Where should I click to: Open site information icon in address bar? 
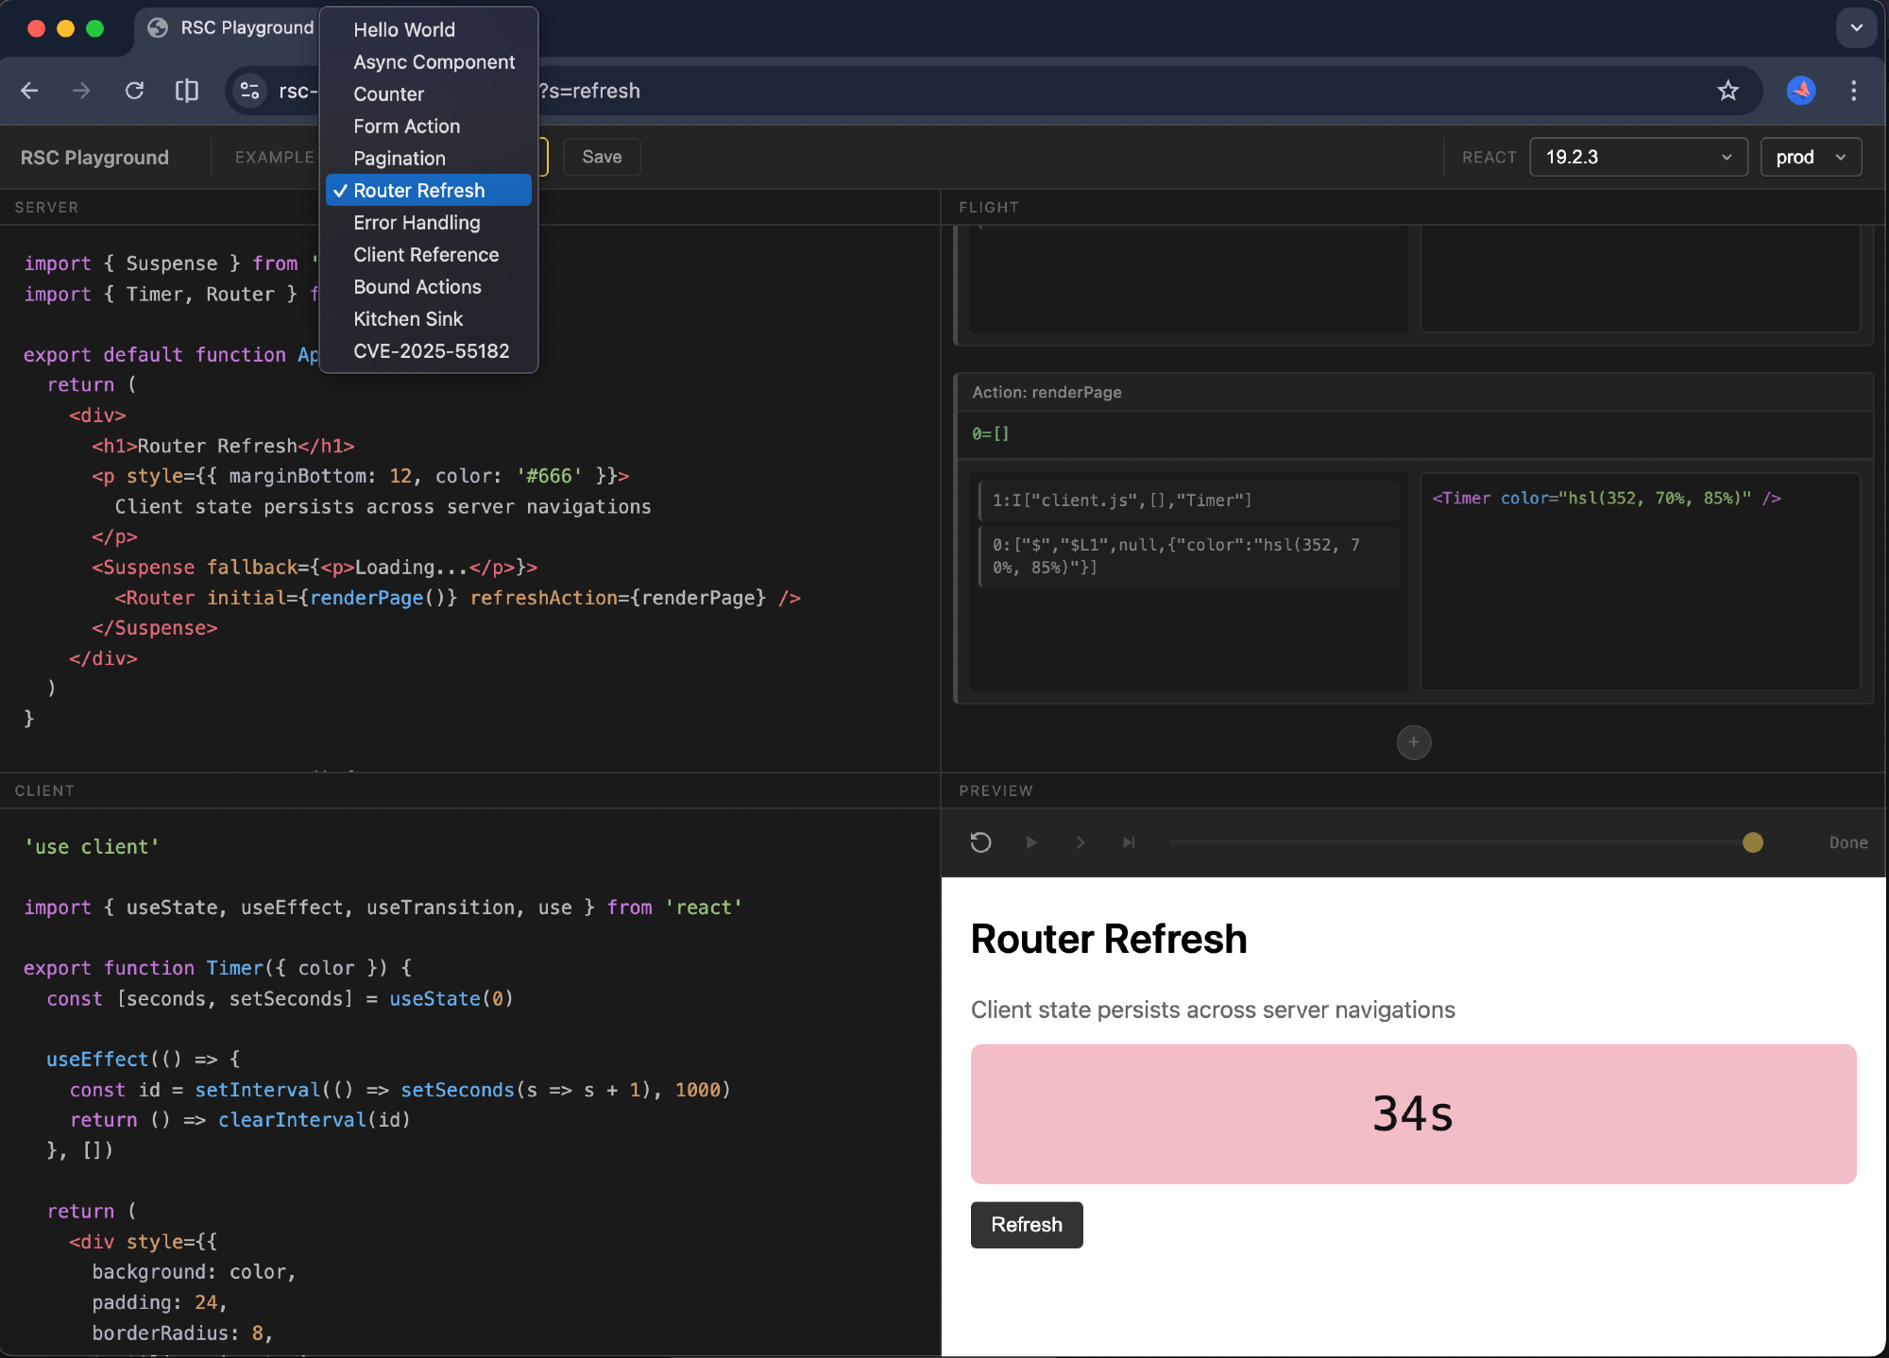coord(250,91)
